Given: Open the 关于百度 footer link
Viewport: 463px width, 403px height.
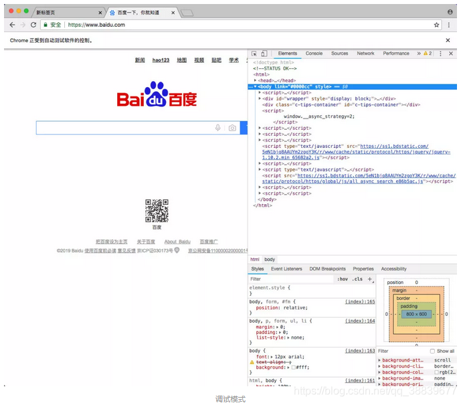Looking at the screenshot, I should point(146,242).
